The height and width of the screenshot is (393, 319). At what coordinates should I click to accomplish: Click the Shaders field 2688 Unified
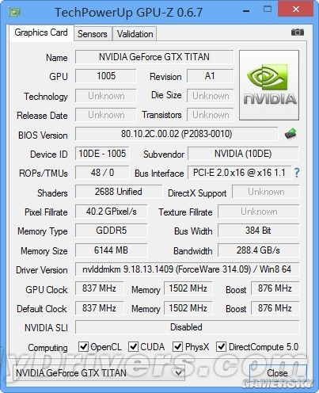(119, 192)
